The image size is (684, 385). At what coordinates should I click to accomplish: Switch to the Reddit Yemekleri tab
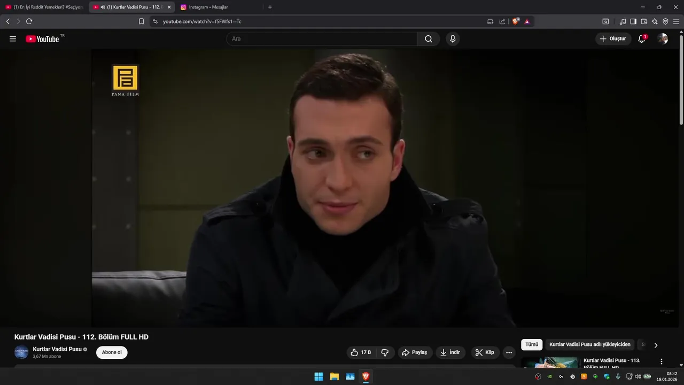44,7
